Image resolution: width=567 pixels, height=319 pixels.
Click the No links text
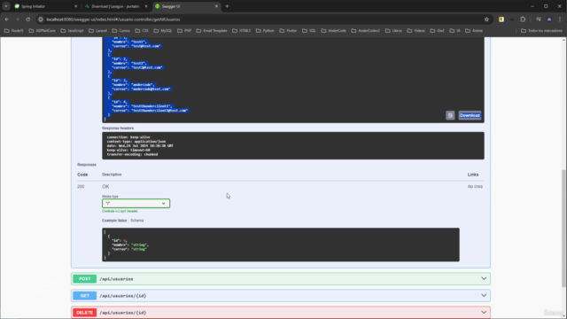click(475, 187)
